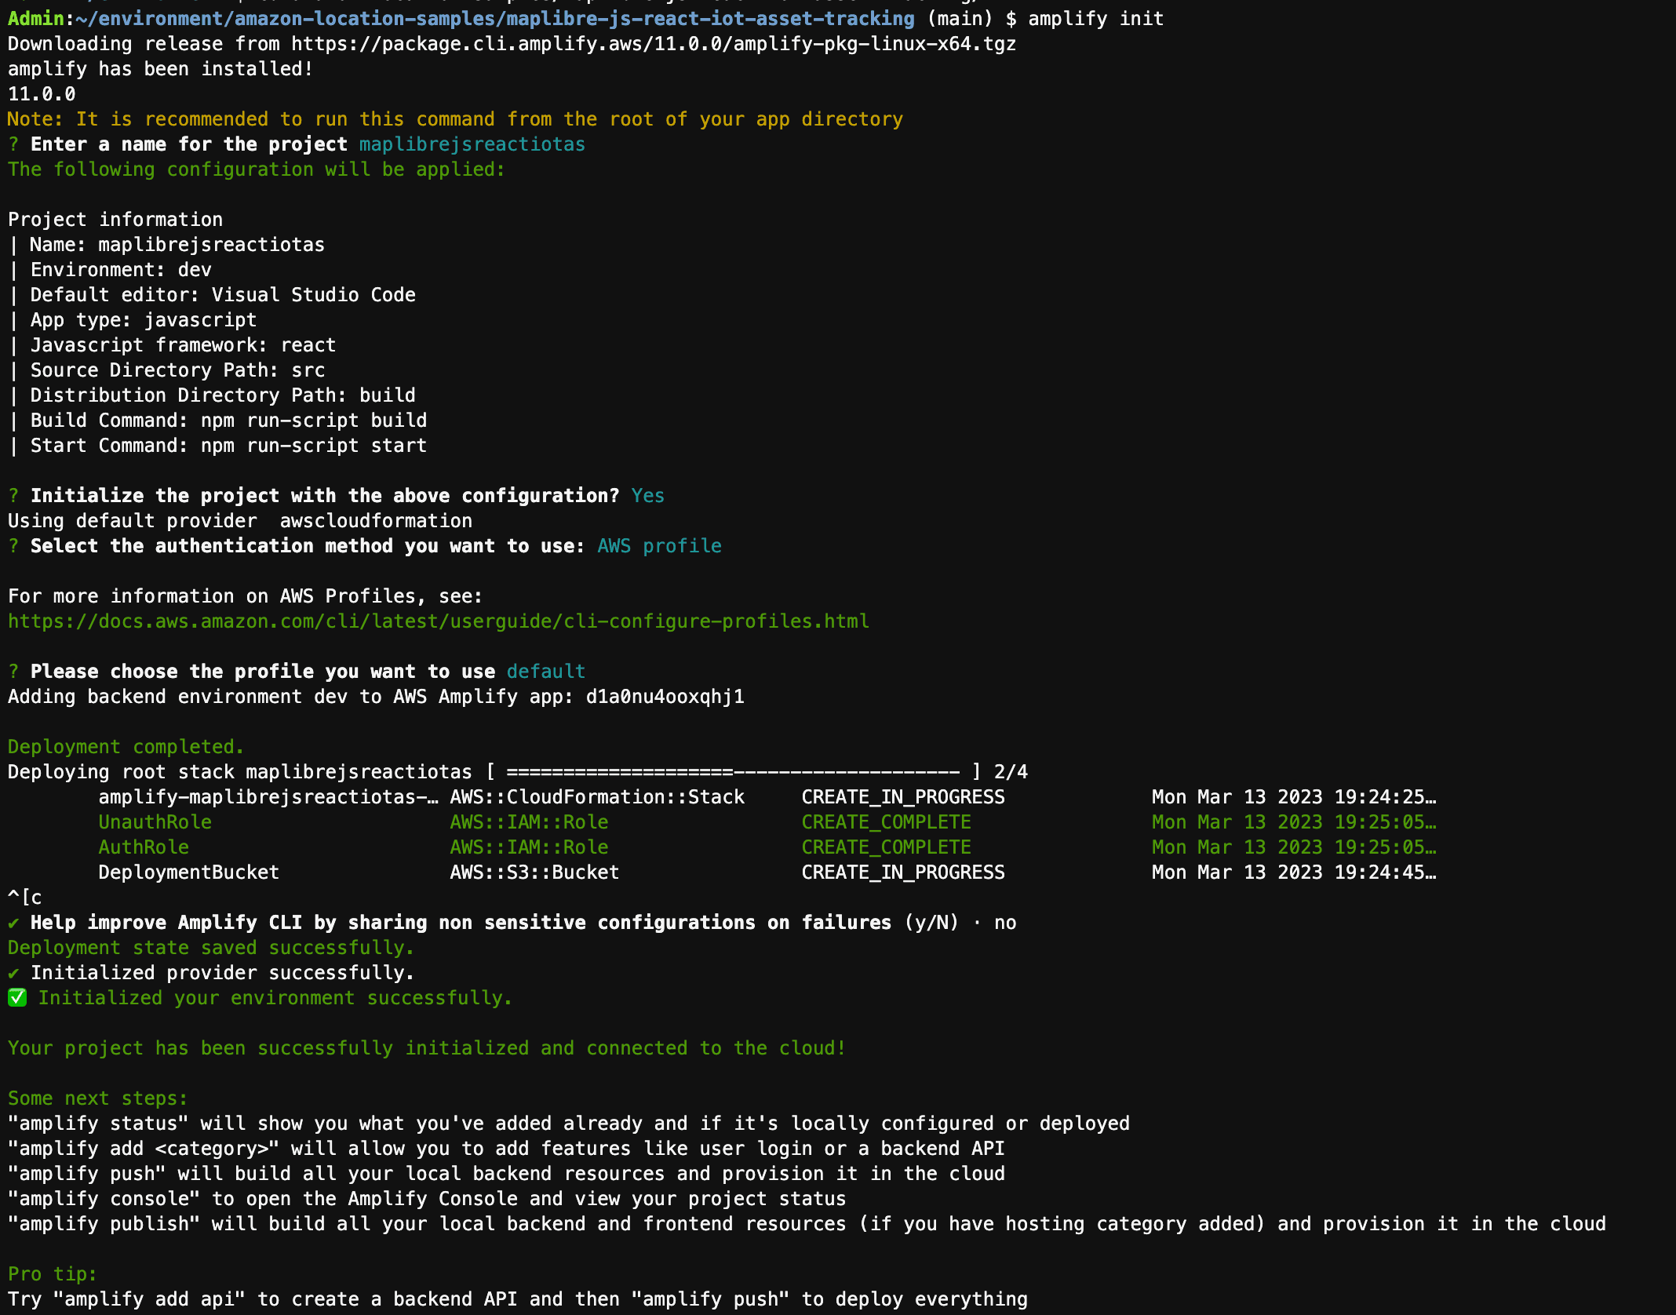Click the 'Pro tip:' heading
The height and width of the screenshot is (1315, 1676).
pyautogui.click(x=53, y=1274)
